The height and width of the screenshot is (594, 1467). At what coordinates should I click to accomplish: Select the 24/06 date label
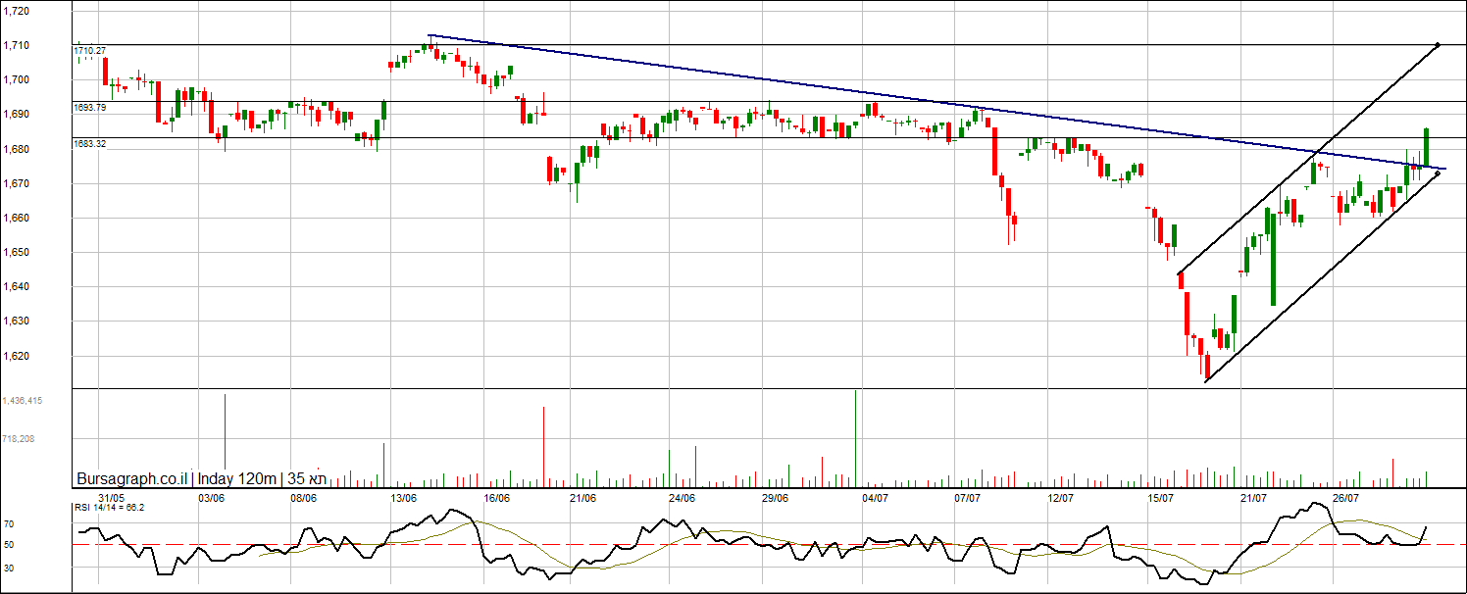pos(682,498)
